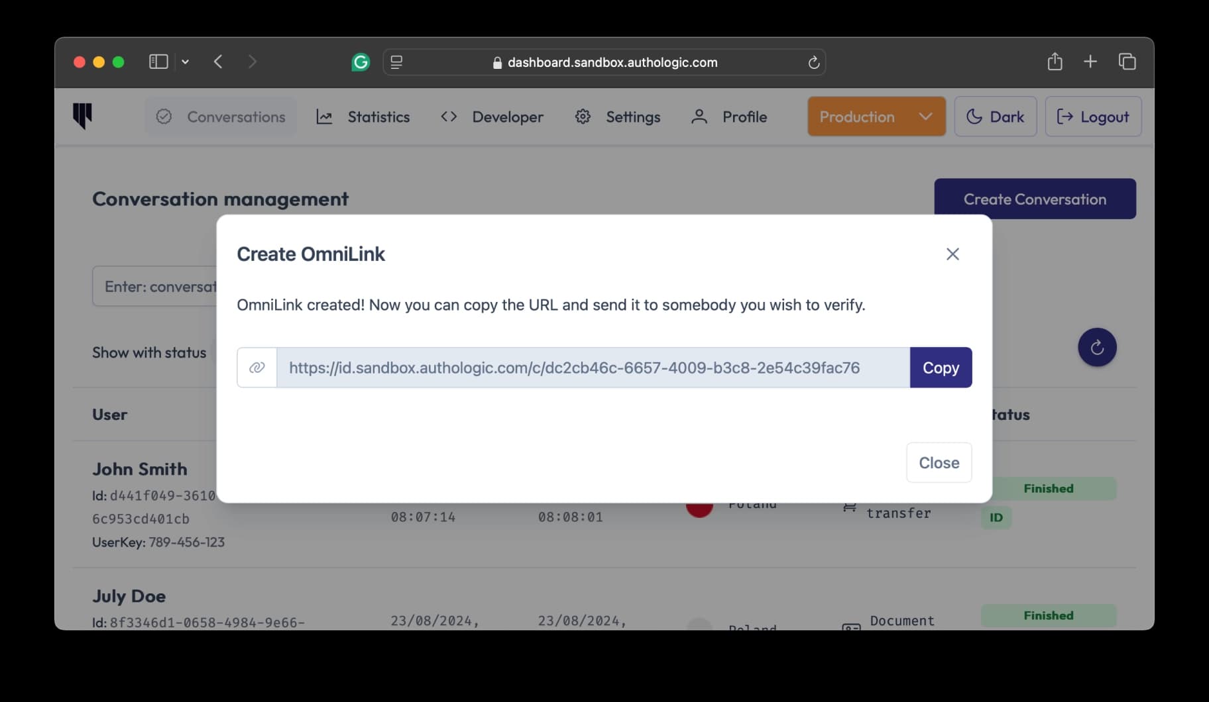This screenshot has height=702, width=1209.
Task: Switch to Dark mode
Action: coord(995,117)
